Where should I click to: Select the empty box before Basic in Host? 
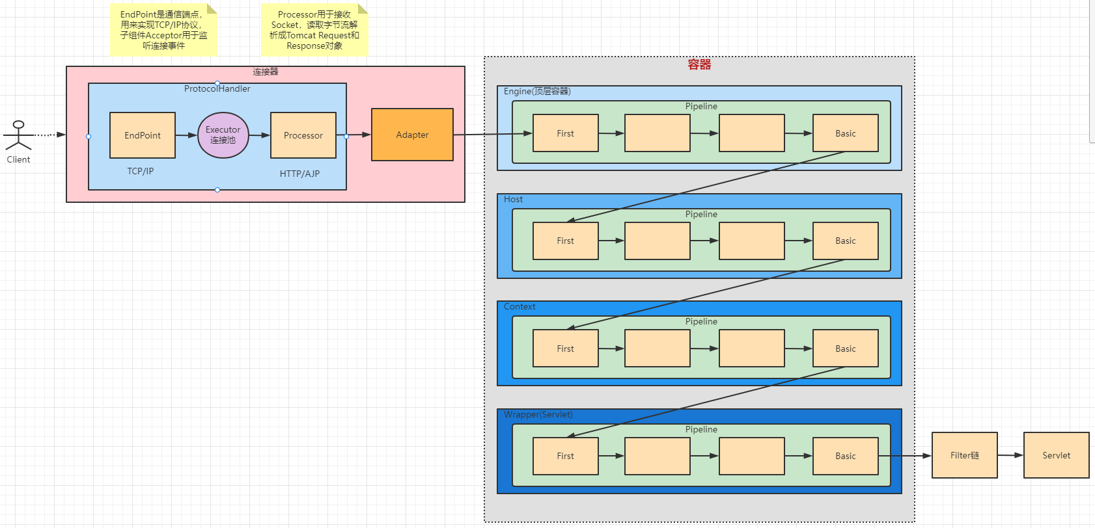[752, 241]
